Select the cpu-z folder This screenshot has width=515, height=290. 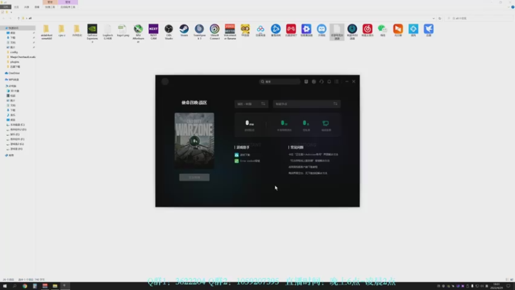pyautogui.click(x=62, y=30)
